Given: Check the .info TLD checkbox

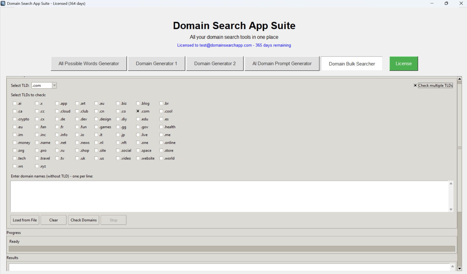Looking at the screenshot, I should (x=57, y=135).
